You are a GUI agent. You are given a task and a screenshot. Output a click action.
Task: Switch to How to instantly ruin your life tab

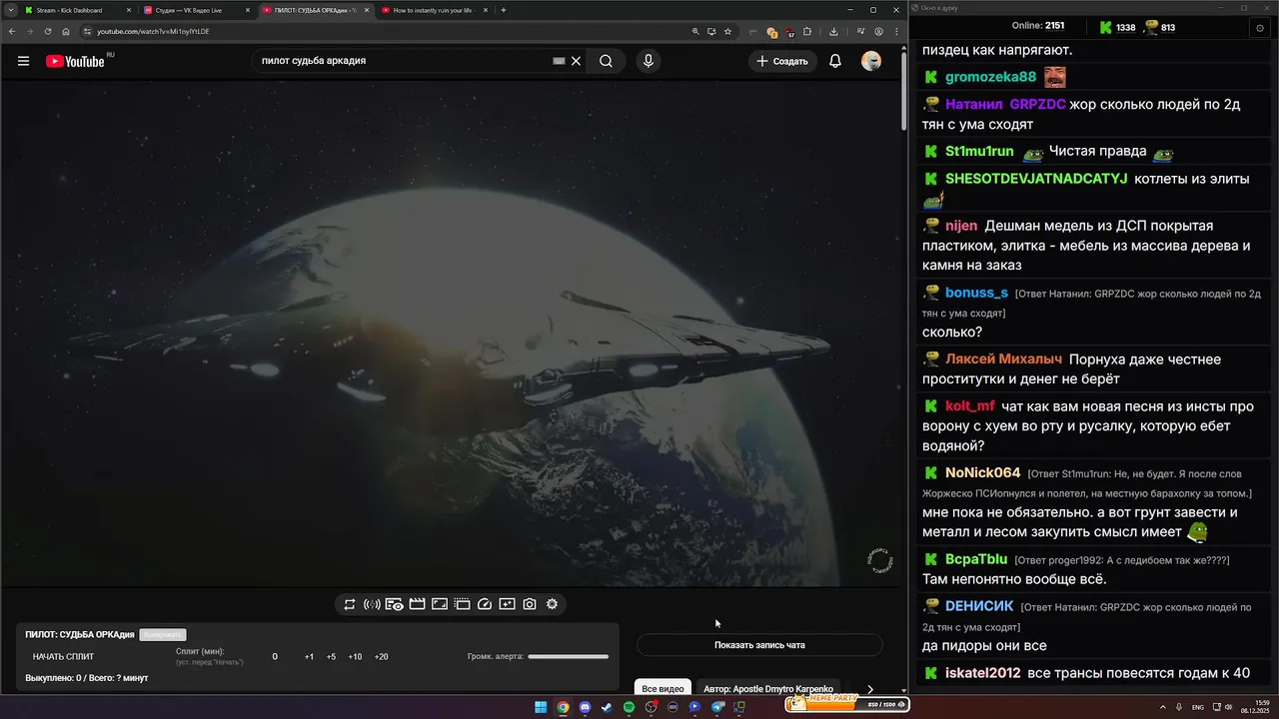pyautogui.click(x=433, y=10)
